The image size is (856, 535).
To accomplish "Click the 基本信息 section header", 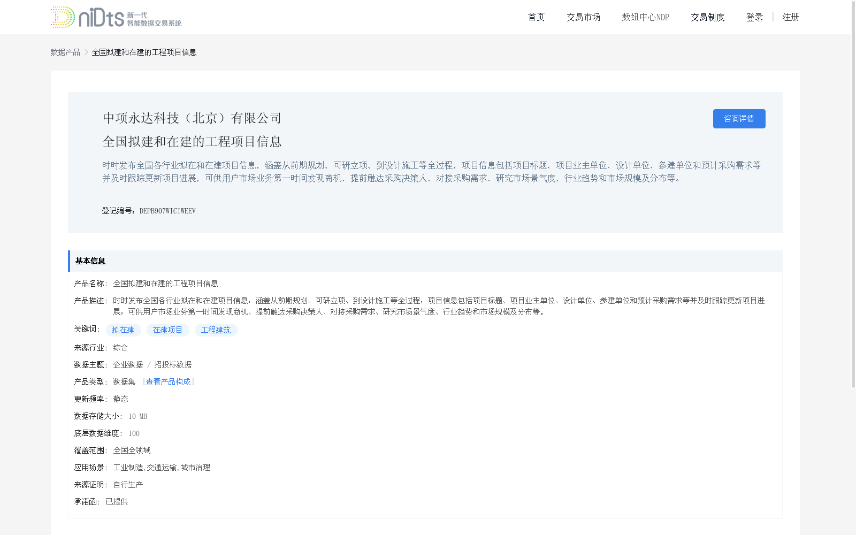I will pos(425,261).
